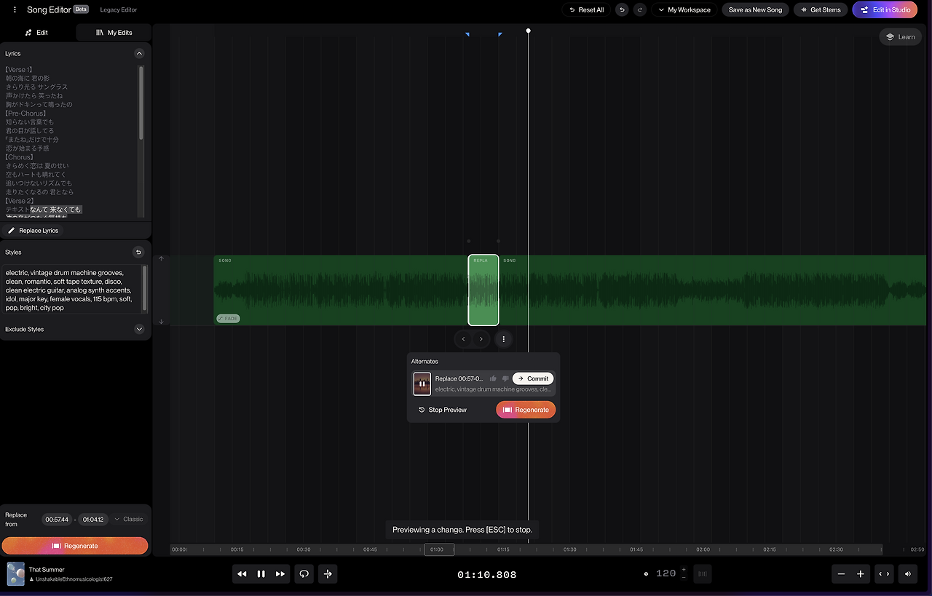This screenshot has height=596, width=932.
Task: Click the redo arrow in top toolbar
Action: 640,10
